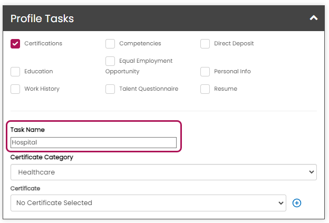Tick the Direct Deposit checkbox

point(205,44)
